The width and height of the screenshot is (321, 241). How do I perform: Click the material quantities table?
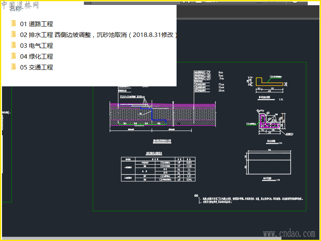click(158, 169)
